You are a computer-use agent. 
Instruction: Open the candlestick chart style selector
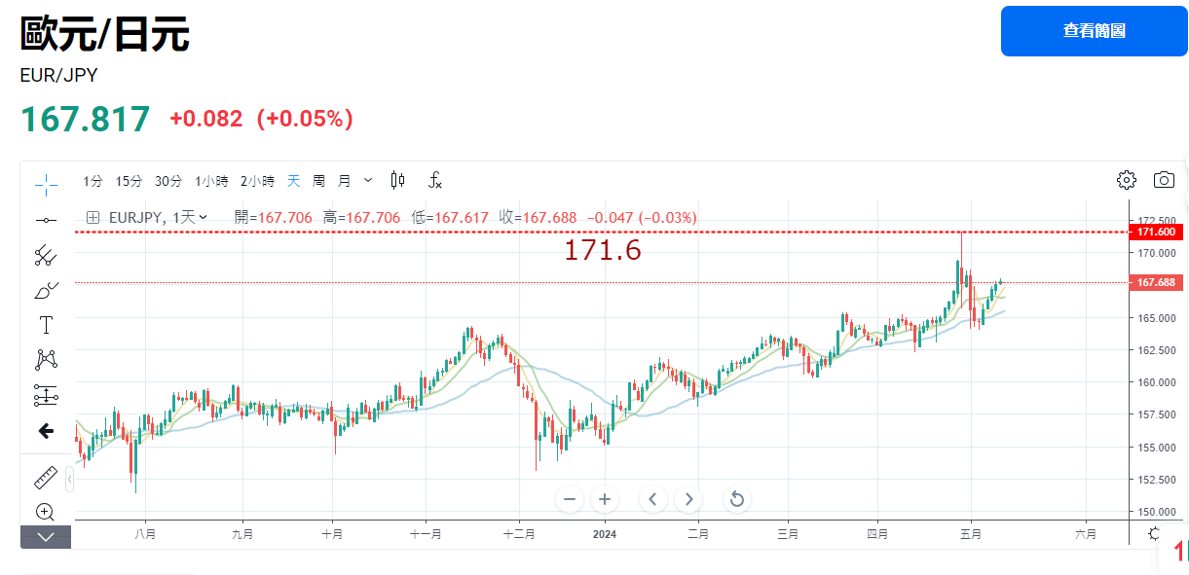(397, 180)
